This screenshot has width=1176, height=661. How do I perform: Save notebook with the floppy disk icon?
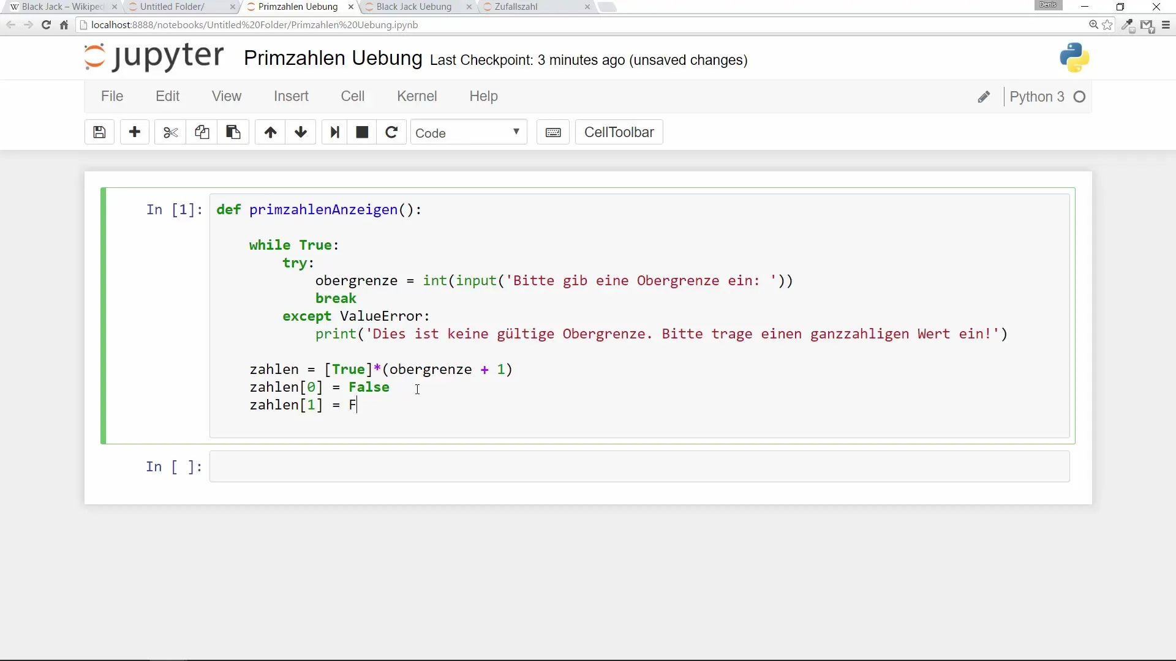(x=99, y=132)
